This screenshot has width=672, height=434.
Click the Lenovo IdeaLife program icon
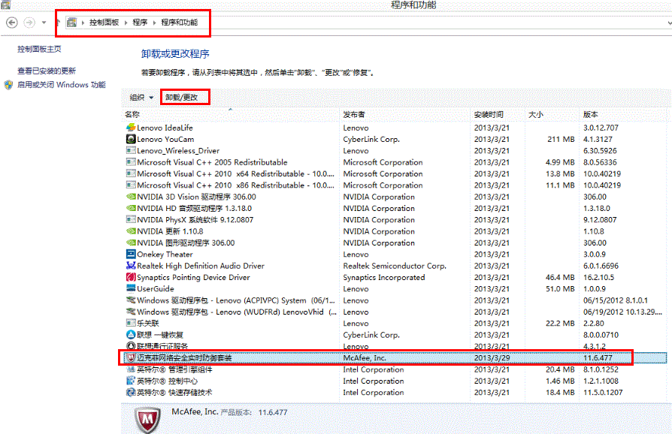click(x=131, y=128)
